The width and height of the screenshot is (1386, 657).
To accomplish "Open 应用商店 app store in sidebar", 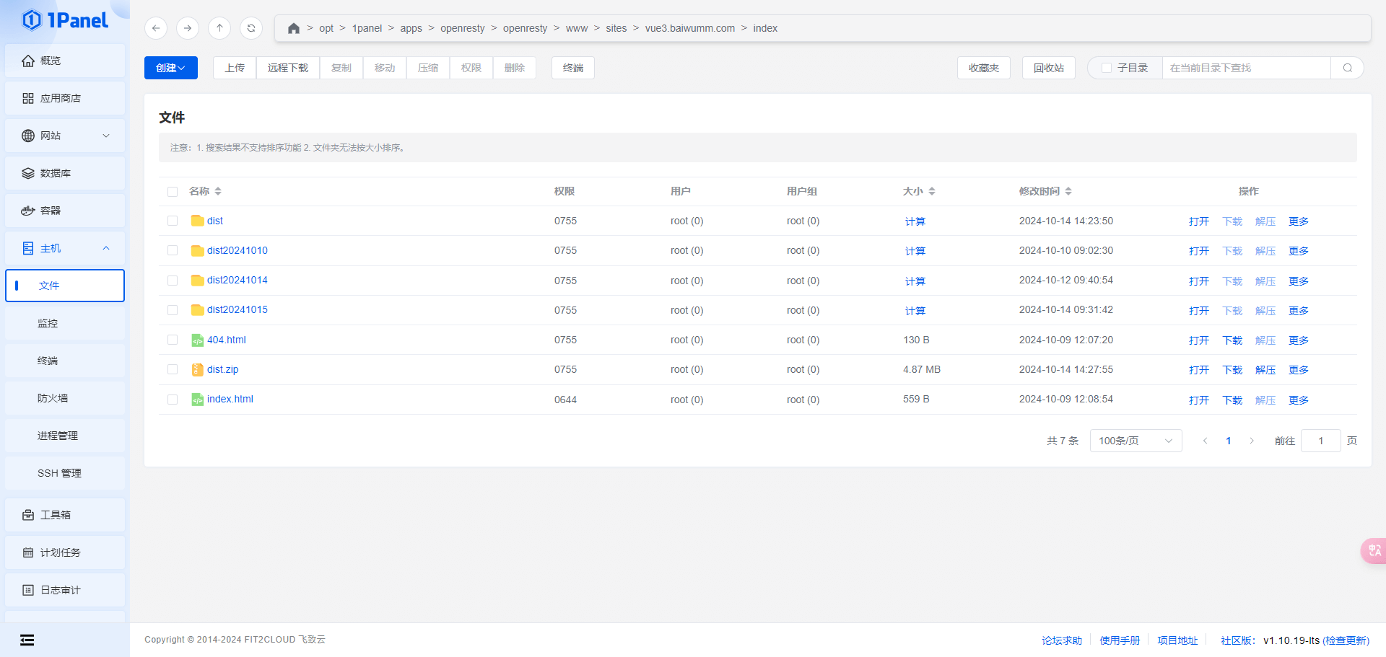I will coord(65,98).
